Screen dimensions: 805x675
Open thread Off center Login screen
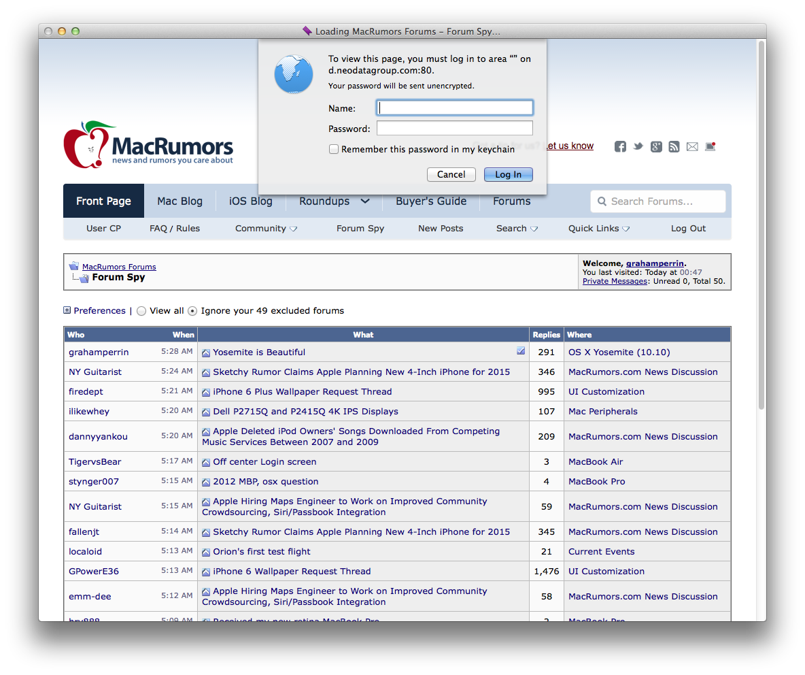(264, 462)
